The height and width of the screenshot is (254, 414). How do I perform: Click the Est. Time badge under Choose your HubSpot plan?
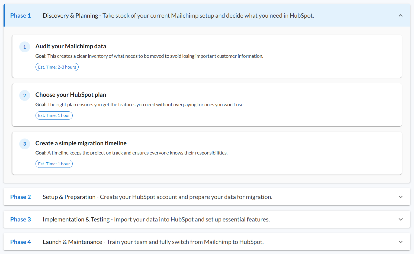tap(54, 115)
